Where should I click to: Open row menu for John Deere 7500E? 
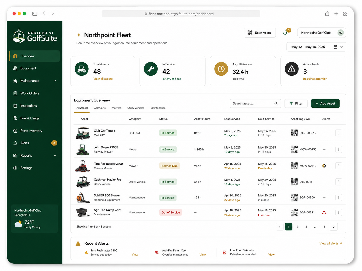pyautogui.click(x=339, y=149)
